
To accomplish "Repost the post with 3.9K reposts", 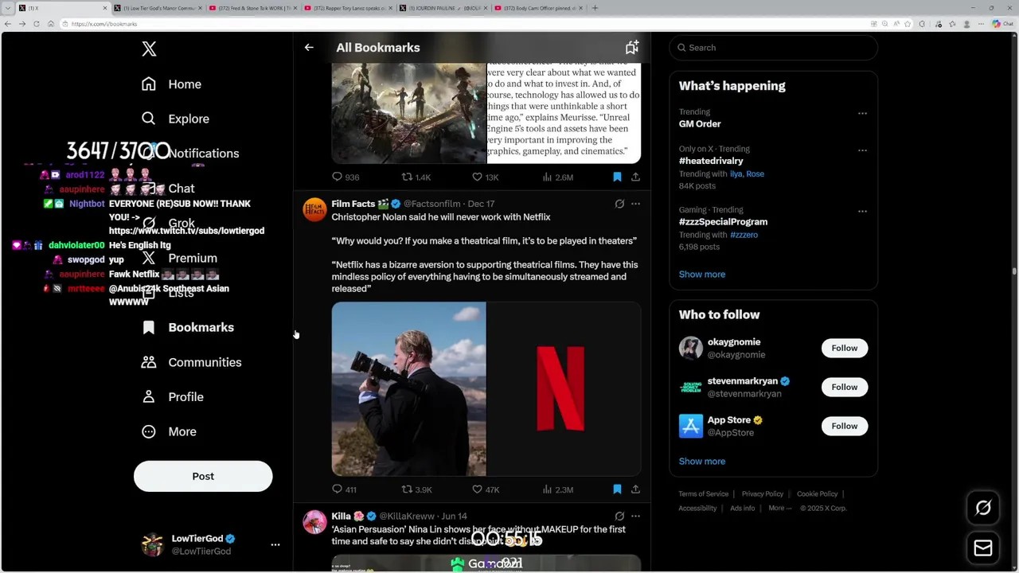I will [416, 489].
